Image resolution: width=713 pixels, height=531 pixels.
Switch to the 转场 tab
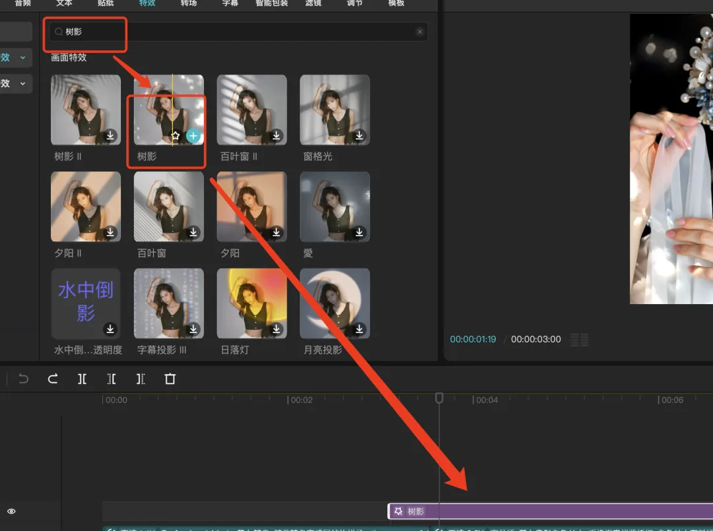coord(189,3)
